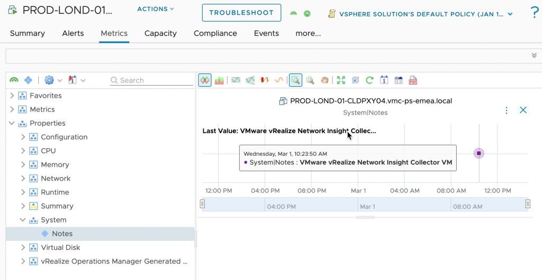Image resolution: width=542 pixels, height=280 pixels.
Task: Click the policy scroll icon
Action: (331, 14)
